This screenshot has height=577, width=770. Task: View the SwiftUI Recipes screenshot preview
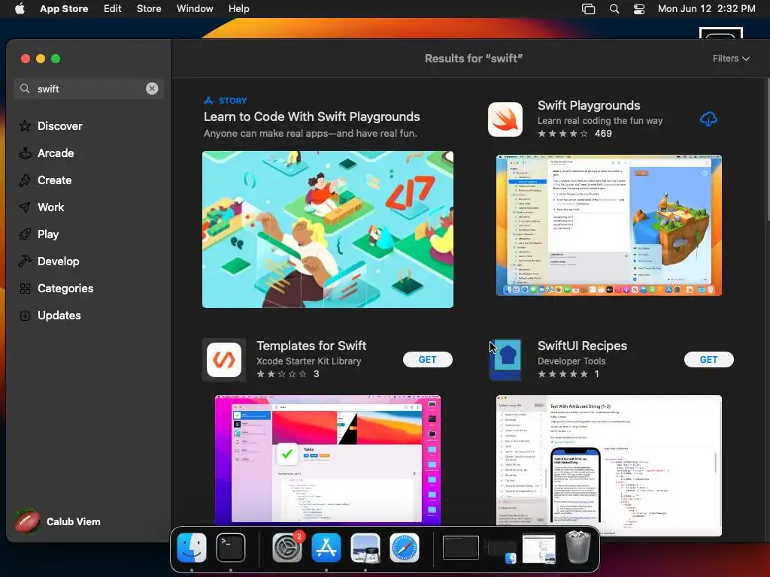coord(609,465)
